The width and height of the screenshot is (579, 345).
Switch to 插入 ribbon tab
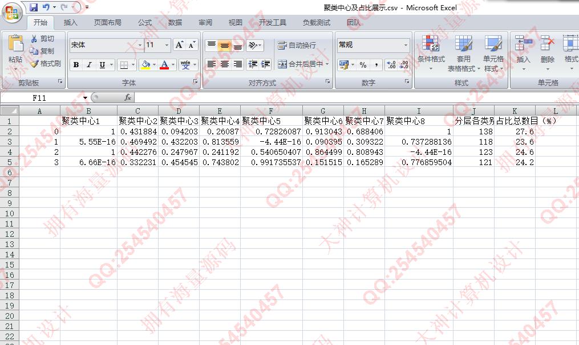pyautogui.click(x=70, y=22)
